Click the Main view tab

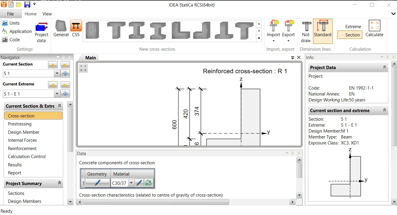90,58
